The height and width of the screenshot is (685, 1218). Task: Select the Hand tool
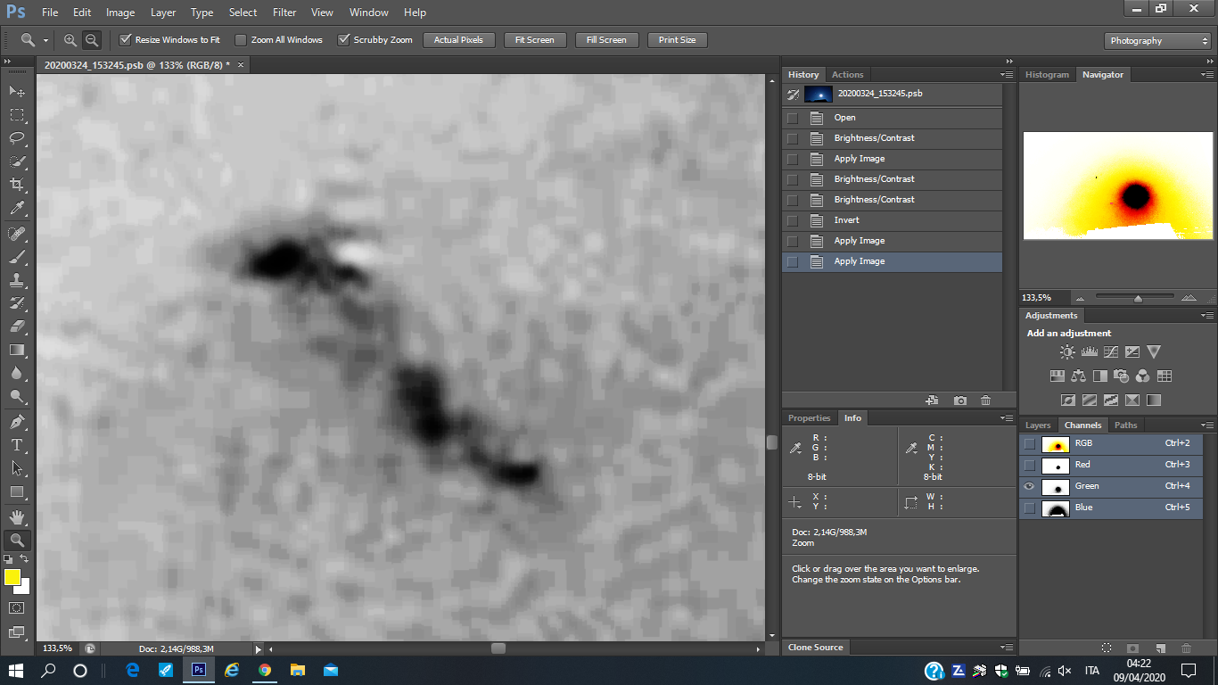coord(17,516)
